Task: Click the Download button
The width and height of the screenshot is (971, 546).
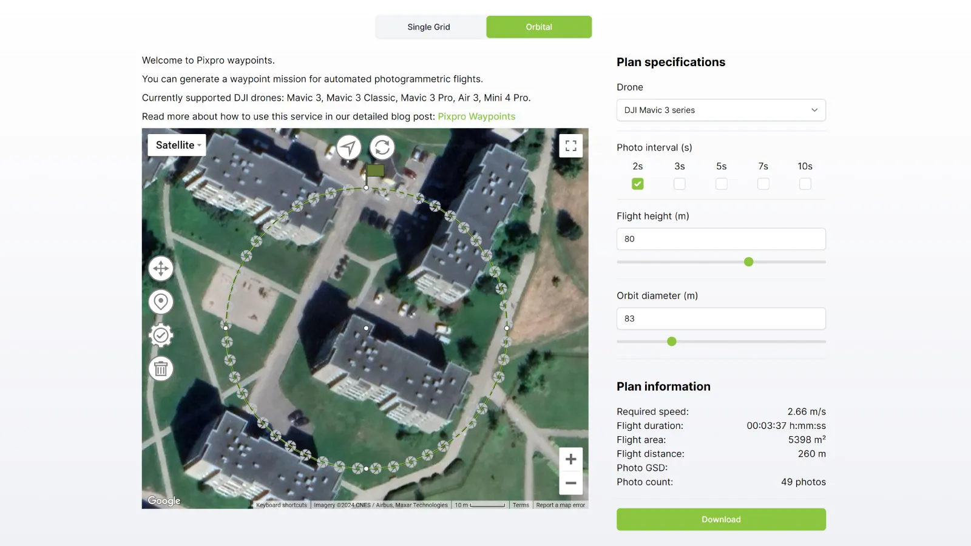Action: click(721, 519)
